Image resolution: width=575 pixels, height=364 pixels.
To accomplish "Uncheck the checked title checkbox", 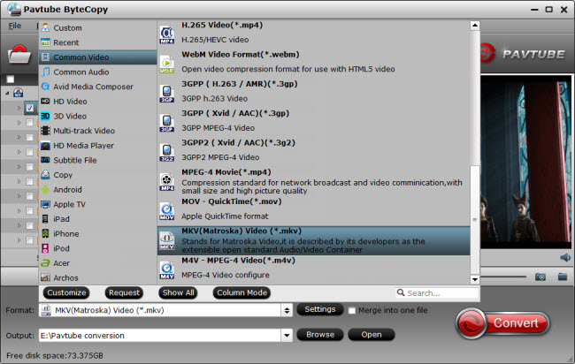I will 30,108.
